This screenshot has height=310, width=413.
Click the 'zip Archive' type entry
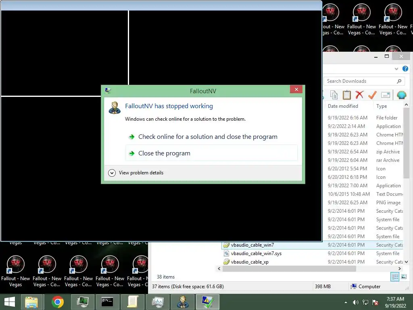[x=388, y=152]
